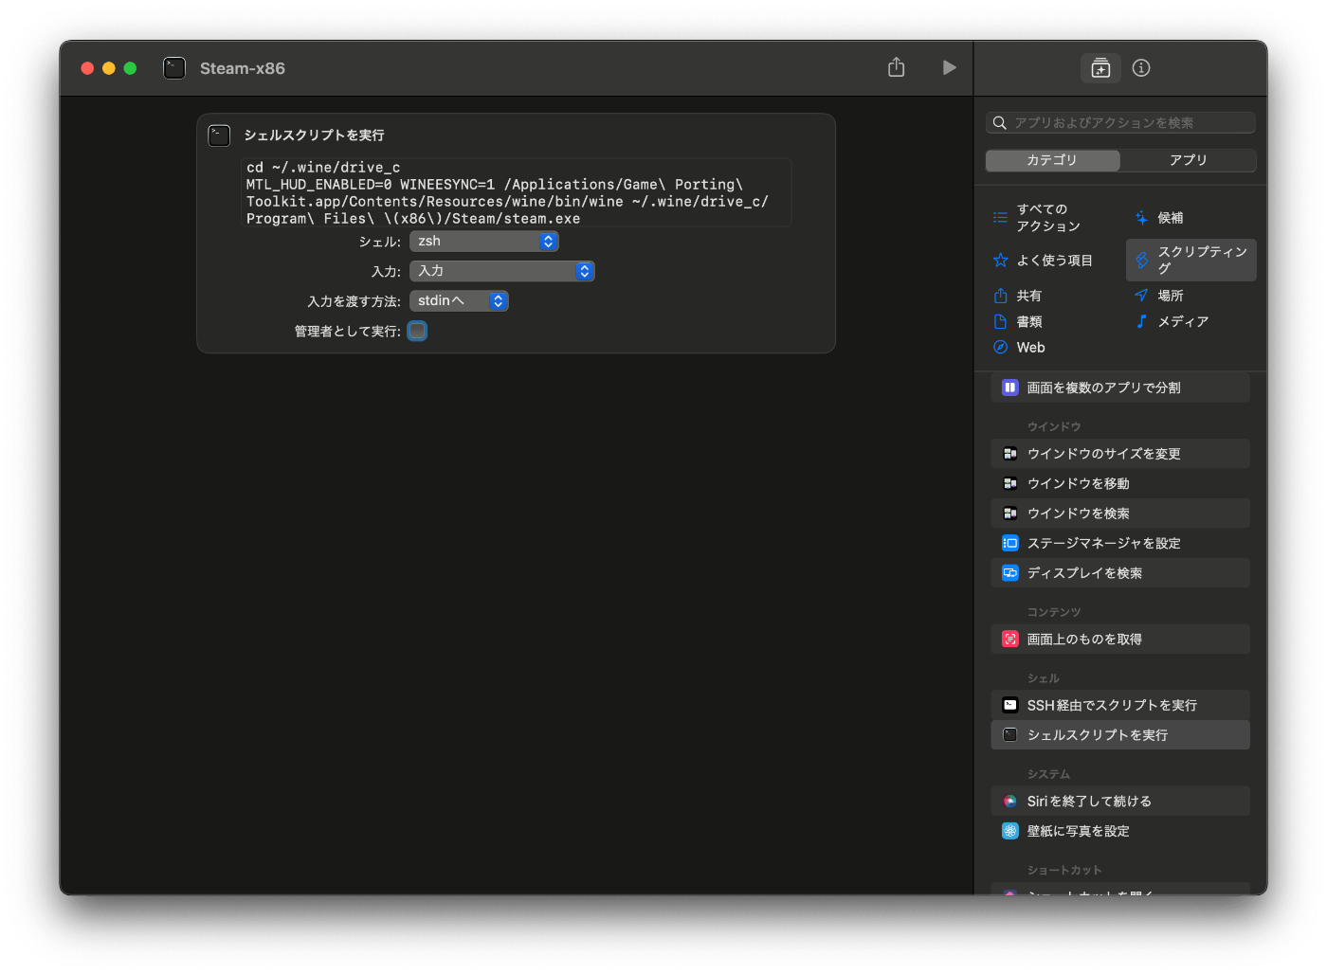Click the arrow icon beside 場所

(x=1141, y=296)
